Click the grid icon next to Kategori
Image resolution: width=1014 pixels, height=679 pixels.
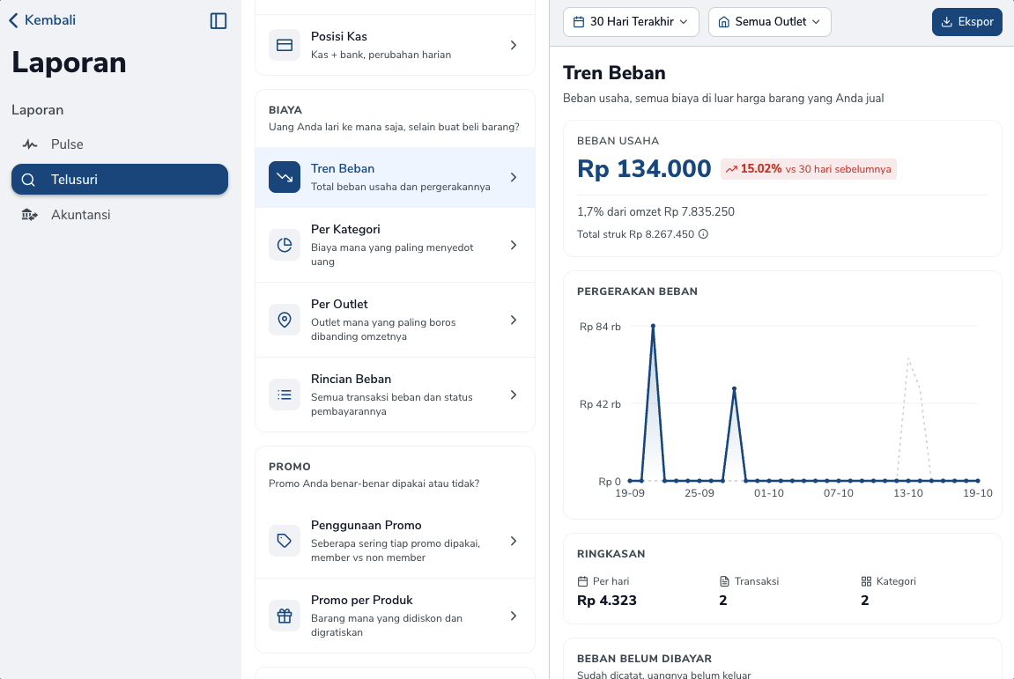pos(867,581)
